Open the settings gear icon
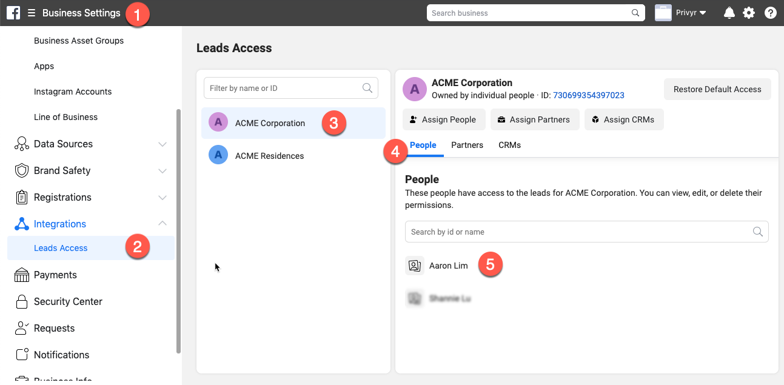The width and height of the screenshot is (784, 385). [749, 12]
